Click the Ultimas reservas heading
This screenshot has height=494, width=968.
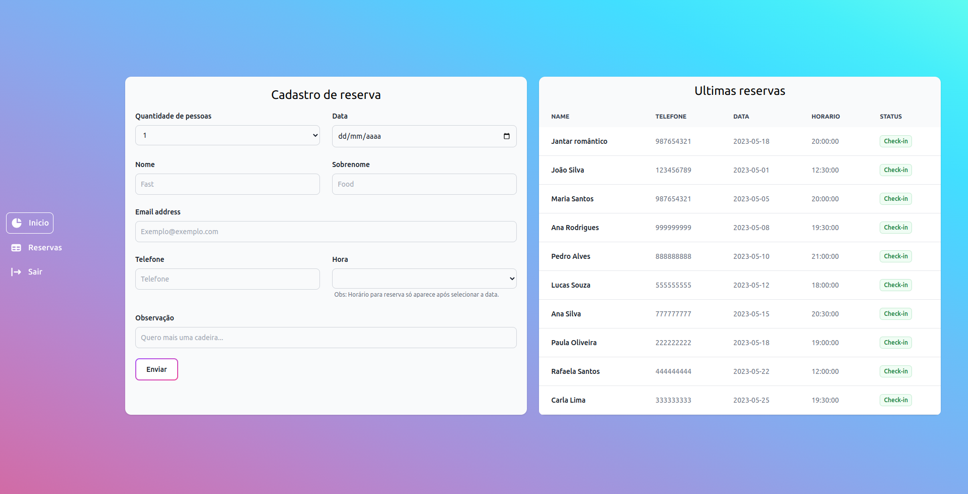[740, 91]
